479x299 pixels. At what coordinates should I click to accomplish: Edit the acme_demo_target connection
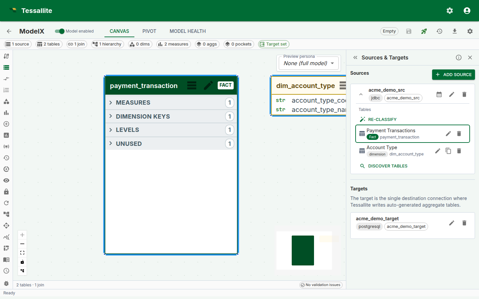point(452,223)
